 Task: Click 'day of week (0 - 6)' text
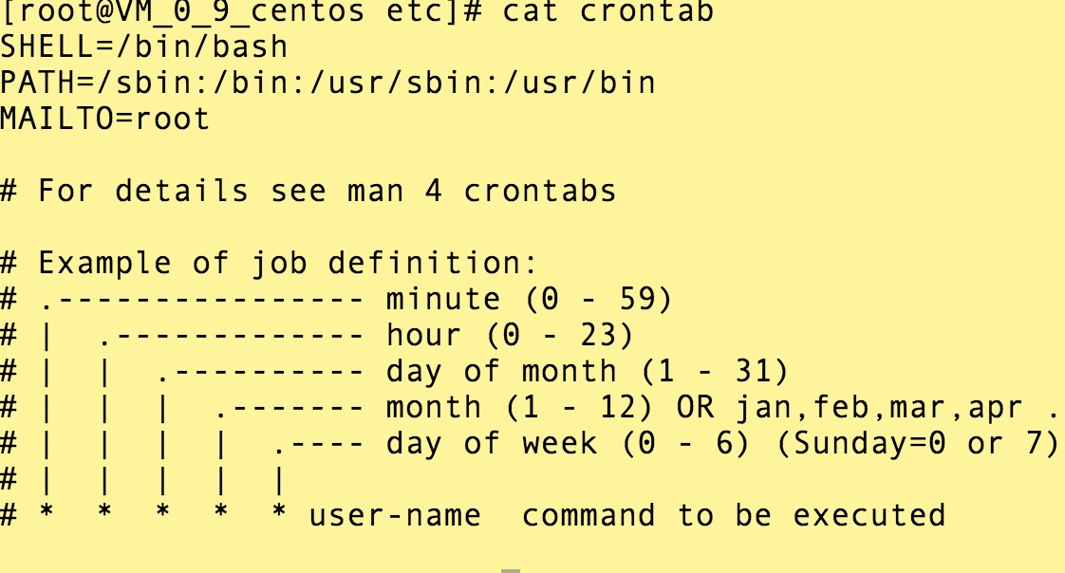tap(568, 444)
